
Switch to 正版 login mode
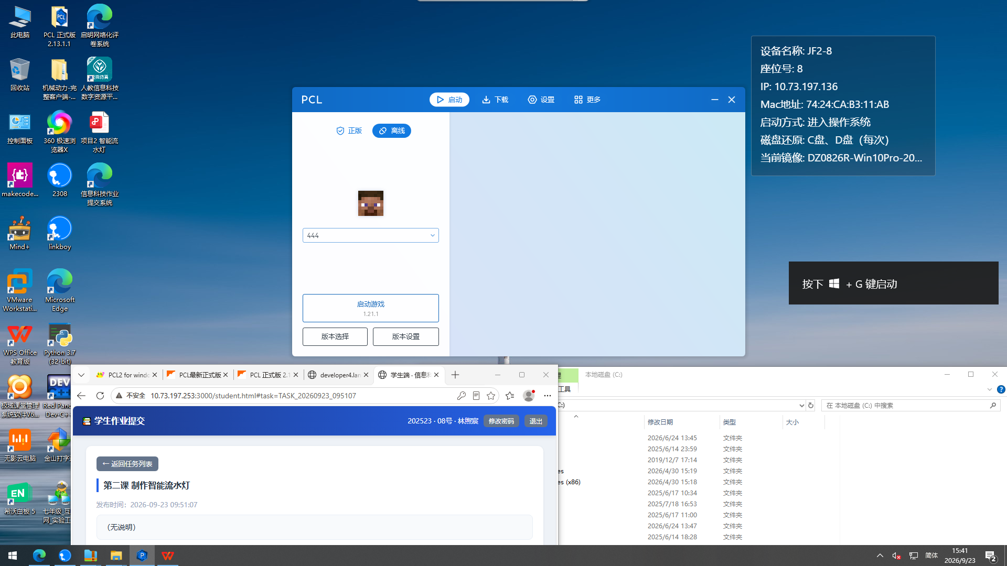[x=349, y=130]
